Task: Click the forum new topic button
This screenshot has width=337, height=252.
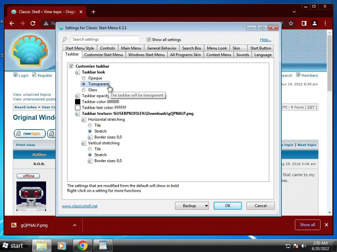Action: 30,134
